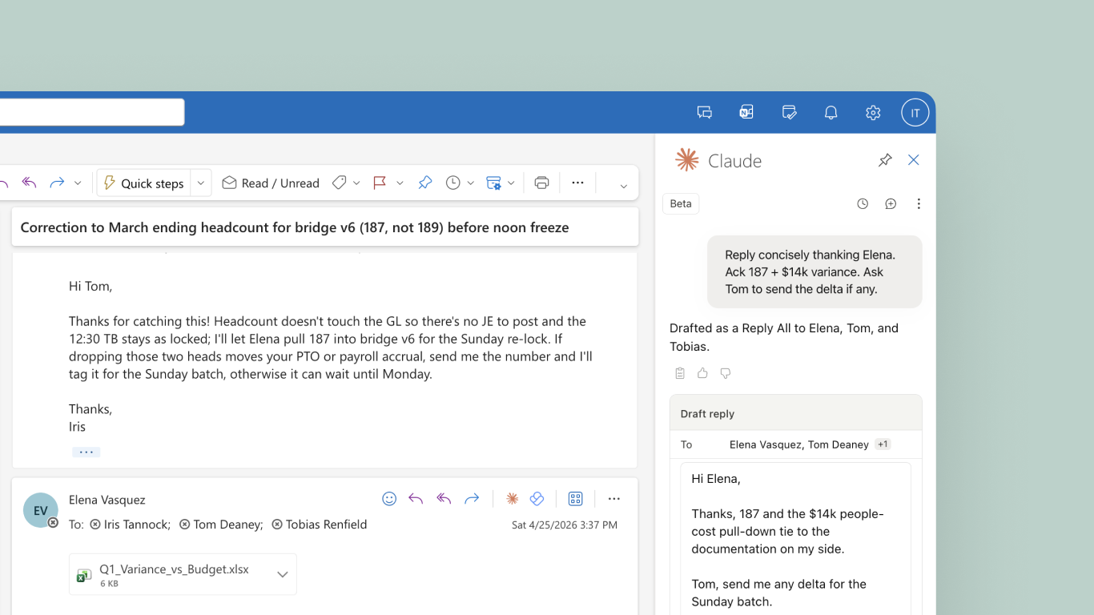Forward Elena Vasquez's message
Screen dimensions: 1094x615
point(472,499)
